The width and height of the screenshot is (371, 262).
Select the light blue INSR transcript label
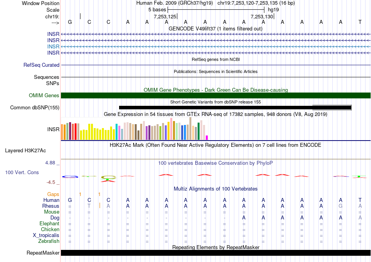(x=53, y=46)
